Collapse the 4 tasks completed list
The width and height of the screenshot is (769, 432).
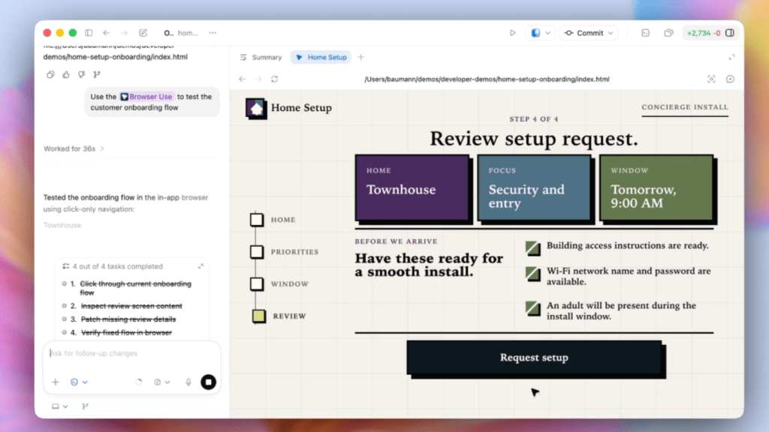(x=201, y=266)
